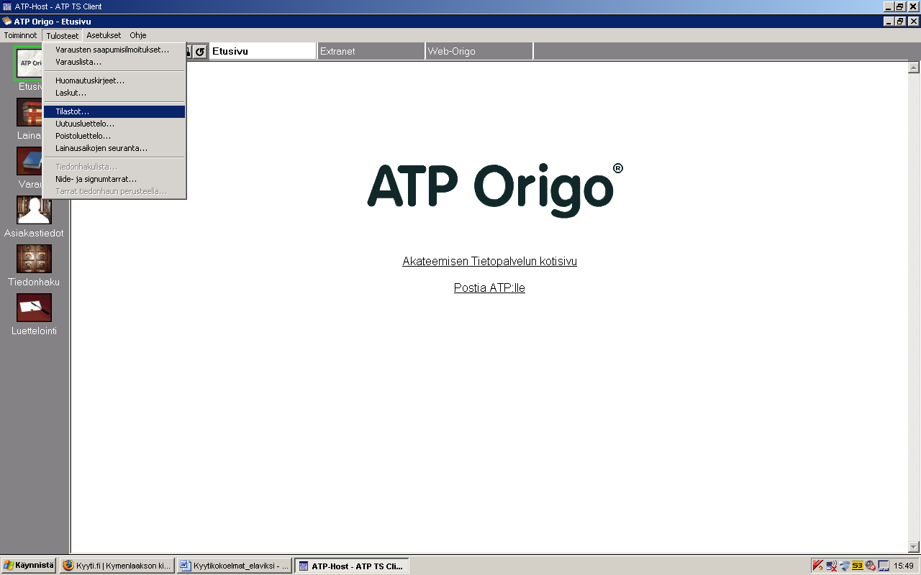Click the S3 display tray icon

857,566
